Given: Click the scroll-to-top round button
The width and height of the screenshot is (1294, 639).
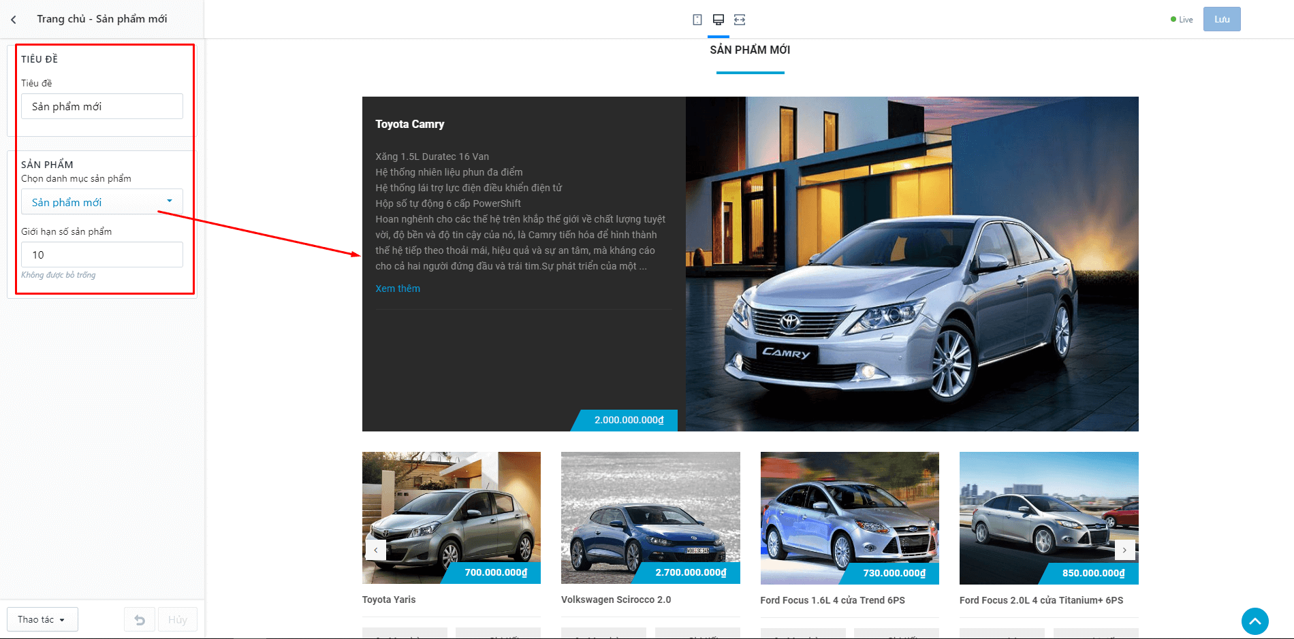Looking at the screenshot, I should pyautogui.click(x=1254, y=621).
